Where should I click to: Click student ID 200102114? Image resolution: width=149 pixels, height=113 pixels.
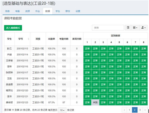pyautogui.click(x=22, y=54)
